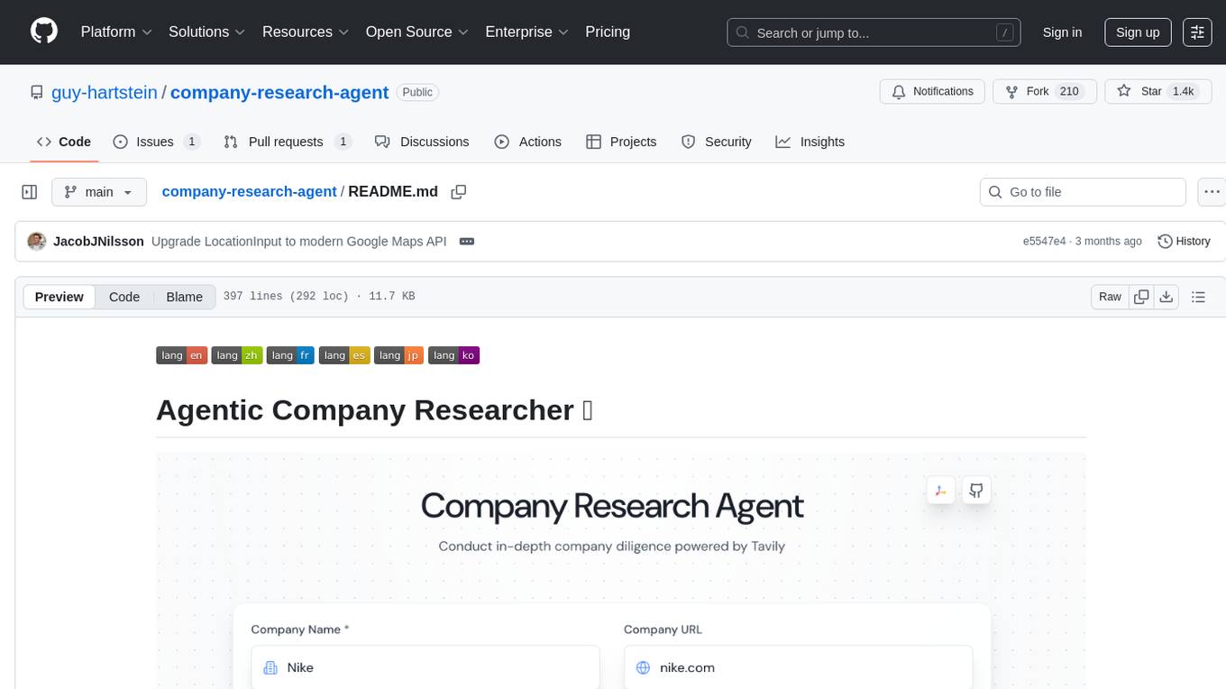Image resolution: width=1226 pixels, height=689 pixels.
Task: Open the lang jp badge
Action: (398, 355)
